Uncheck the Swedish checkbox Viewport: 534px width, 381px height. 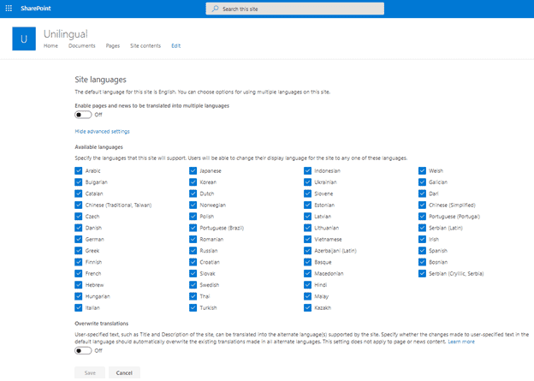[x=193, y=285]
